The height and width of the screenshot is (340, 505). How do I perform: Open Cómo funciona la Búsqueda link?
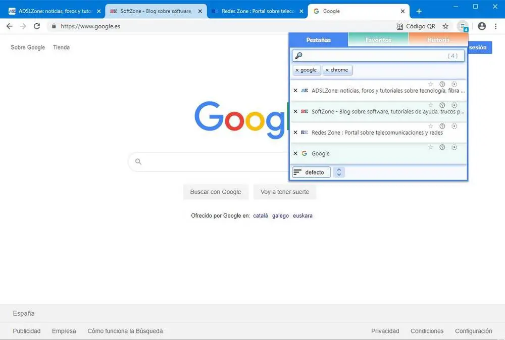click(125, 331)
